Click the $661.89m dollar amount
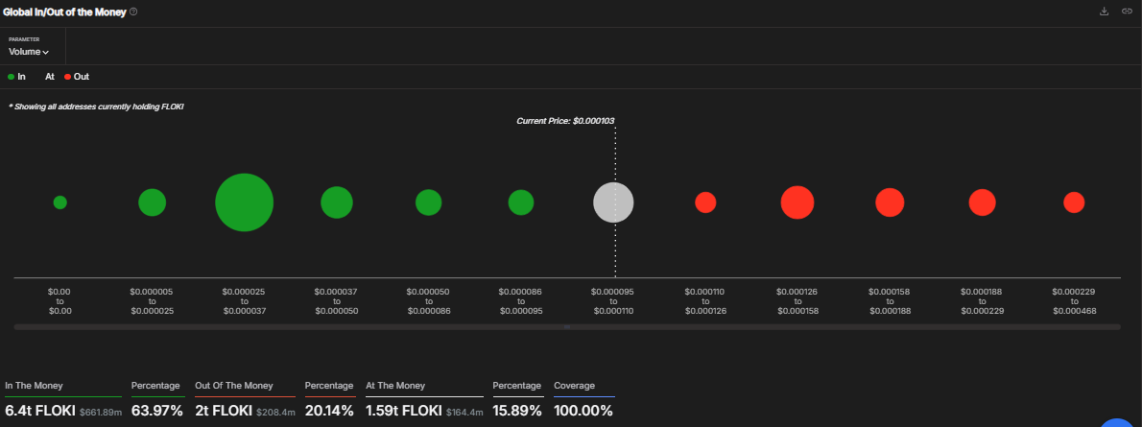Viewport: 1142px width, 427px height. (x=101, y=413)
